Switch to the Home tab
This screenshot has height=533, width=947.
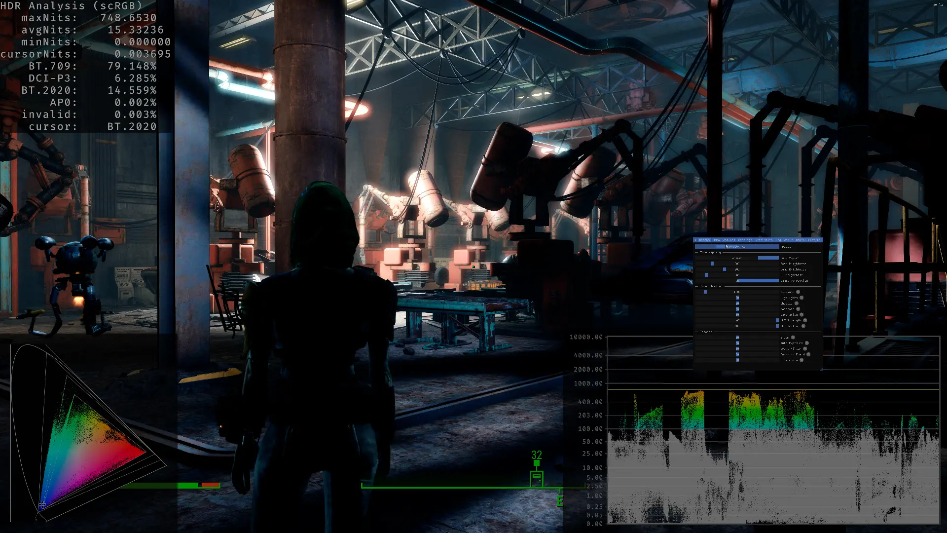(x=717, y=240)
